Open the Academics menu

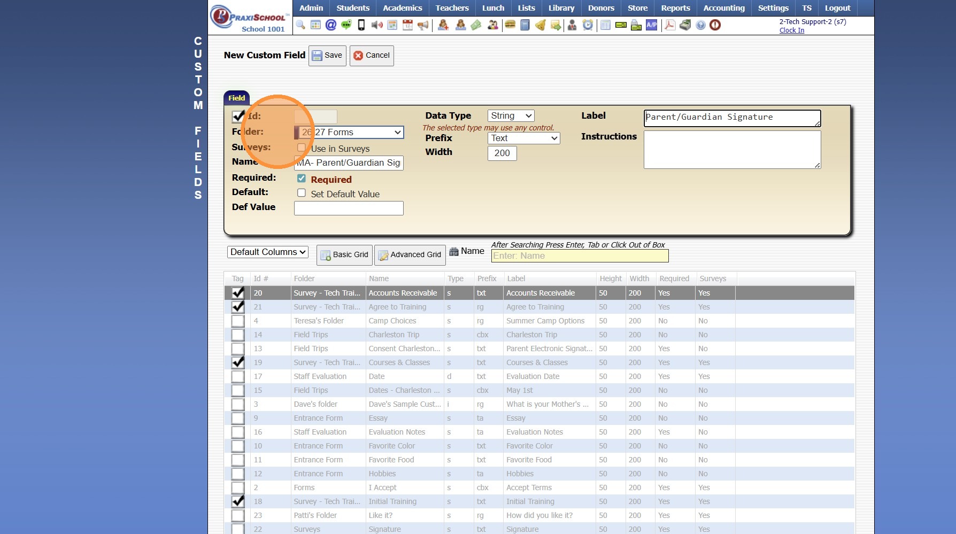click(x=403, y=8)
